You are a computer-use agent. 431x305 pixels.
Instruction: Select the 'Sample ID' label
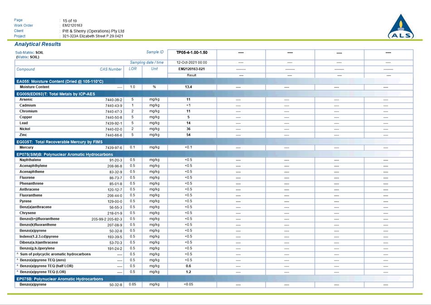tap(155, 52)
